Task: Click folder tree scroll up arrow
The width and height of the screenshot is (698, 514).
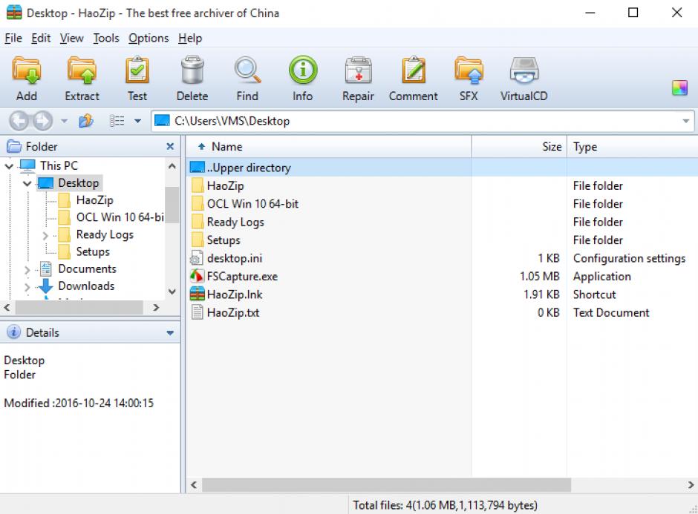Action: pos(172,166)
